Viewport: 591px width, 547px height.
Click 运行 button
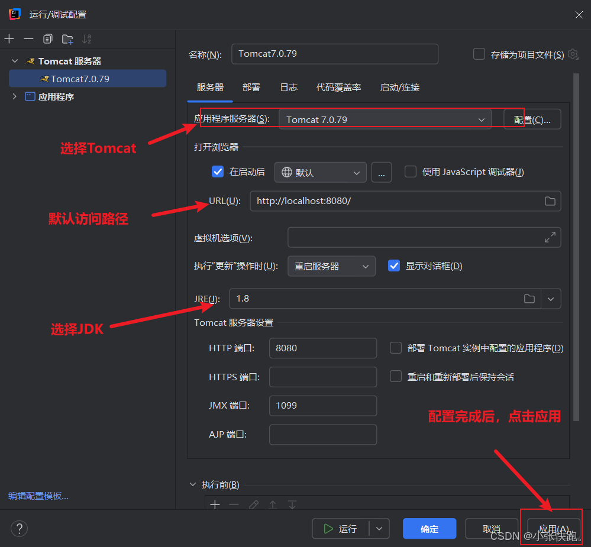click(x=341, y=529)
